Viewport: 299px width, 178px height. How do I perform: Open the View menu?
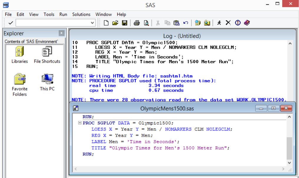tap(34, 14)
